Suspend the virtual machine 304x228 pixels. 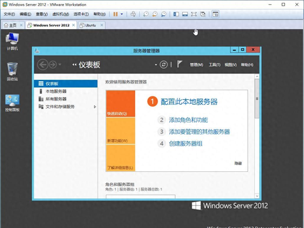116,14
